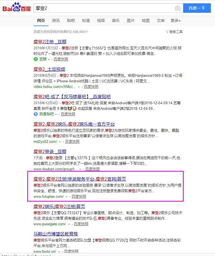This screenshot has width=215, height=256.
Task: Click 7天前 text in Douban login result
Action: point(38,158)
